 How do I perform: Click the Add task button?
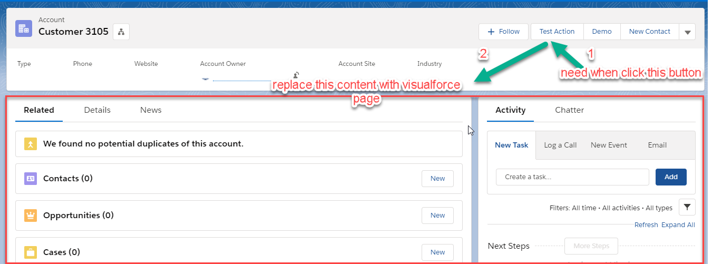point(671,177)
